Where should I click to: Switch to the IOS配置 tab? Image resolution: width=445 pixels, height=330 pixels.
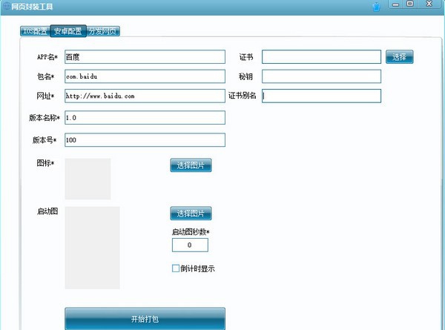(35, 31)
